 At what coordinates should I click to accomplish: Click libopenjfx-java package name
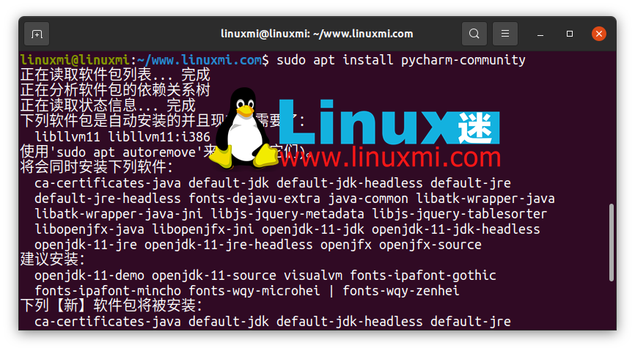click(89, 229)
